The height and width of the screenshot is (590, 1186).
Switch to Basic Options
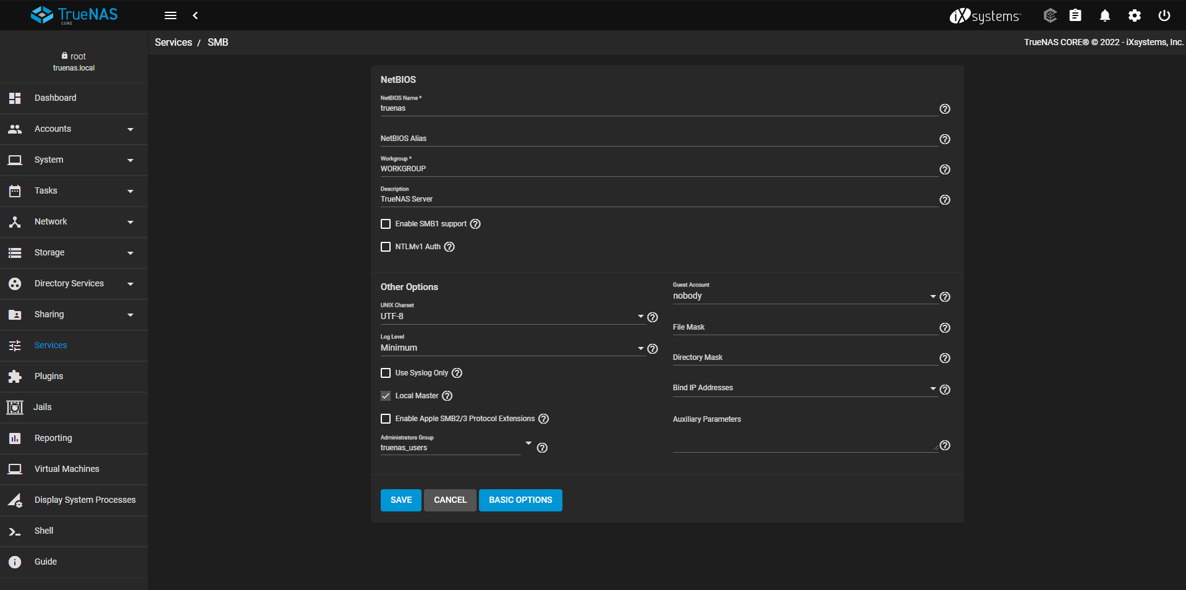[x=520, y=500]
